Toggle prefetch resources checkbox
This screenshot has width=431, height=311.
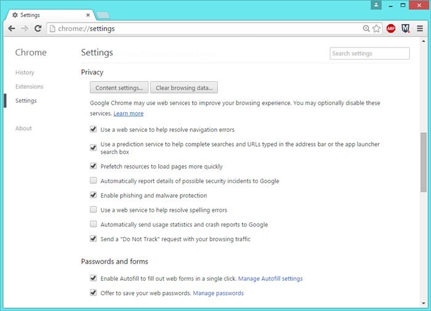pyautogui.click(x=94, y=166)
